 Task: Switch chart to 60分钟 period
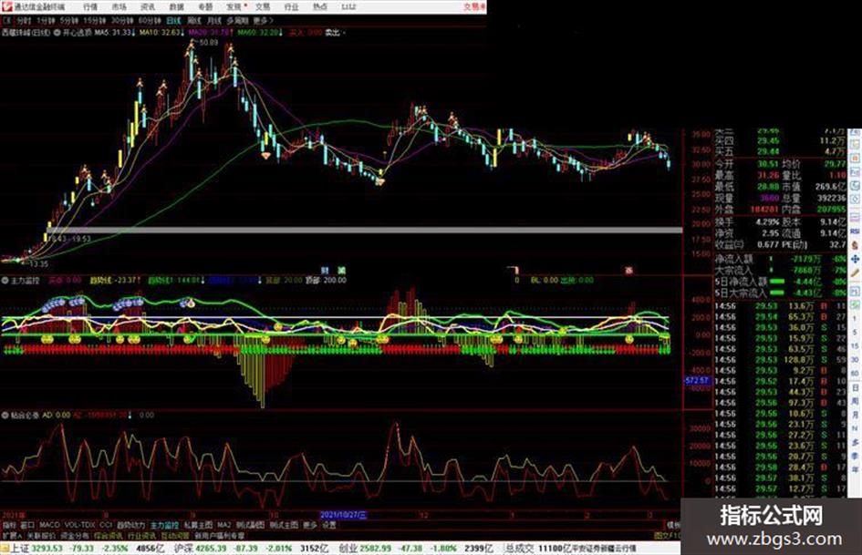point(150,21)
